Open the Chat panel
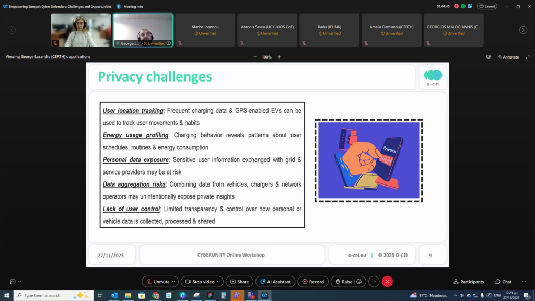The width and height of the screenshot is (535, 301). coord(504,282)
